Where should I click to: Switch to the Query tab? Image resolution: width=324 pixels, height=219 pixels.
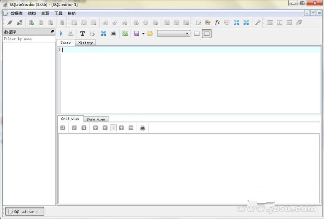coord(66,42)
